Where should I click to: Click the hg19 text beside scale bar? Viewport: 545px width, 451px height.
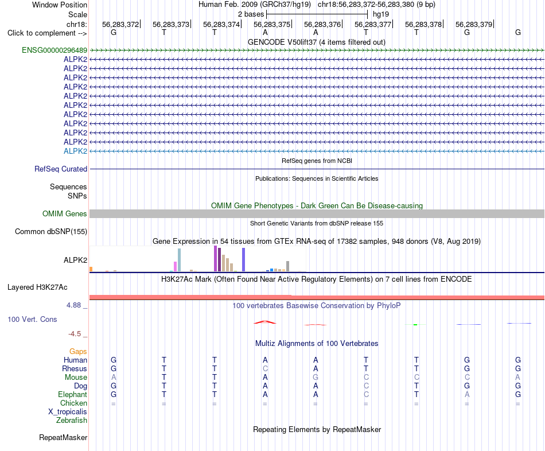381,14
